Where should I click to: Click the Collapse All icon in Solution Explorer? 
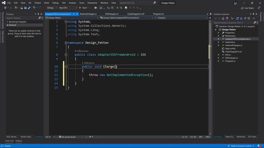(245, 18)
